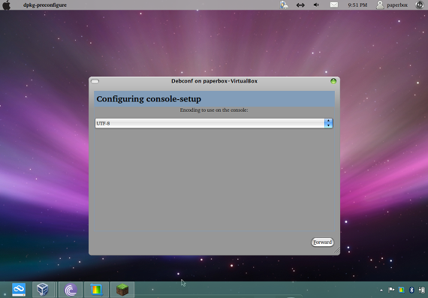
Task: Launch Minecraft grass block icon
Action: point(122,290)
